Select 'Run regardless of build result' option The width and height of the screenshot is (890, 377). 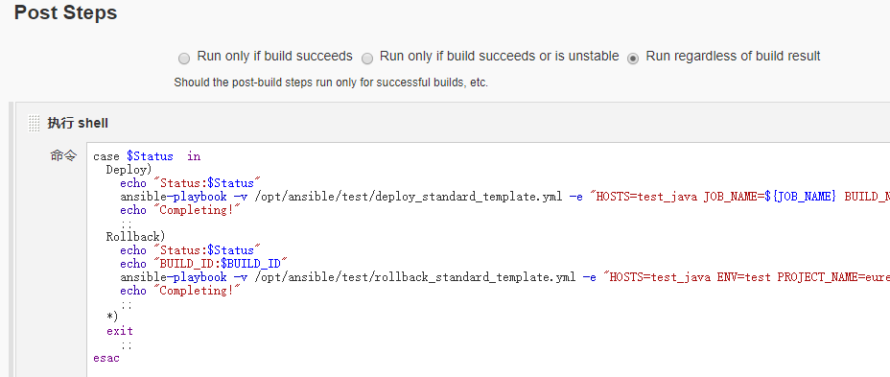point(633,58)
